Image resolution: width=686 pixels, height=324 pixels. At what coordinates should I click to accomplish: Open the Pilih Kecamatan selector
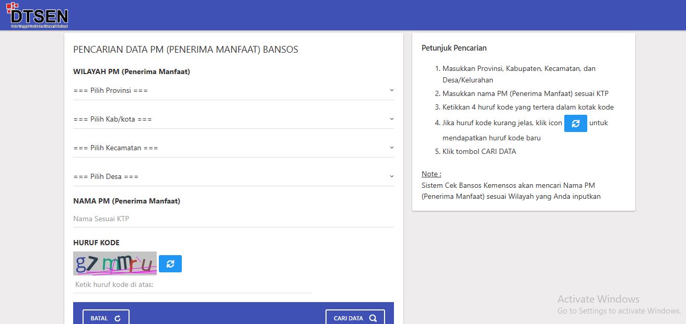[x=230, y=148]
